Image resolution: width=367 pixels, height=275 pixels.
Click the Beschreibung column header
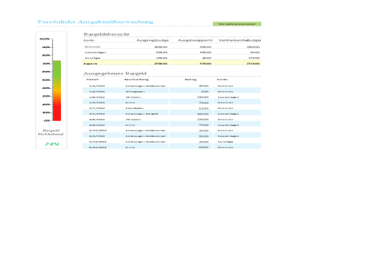(x=136, y=79)
